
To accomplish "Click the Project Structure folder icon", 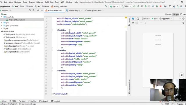I will pos(165,6).
